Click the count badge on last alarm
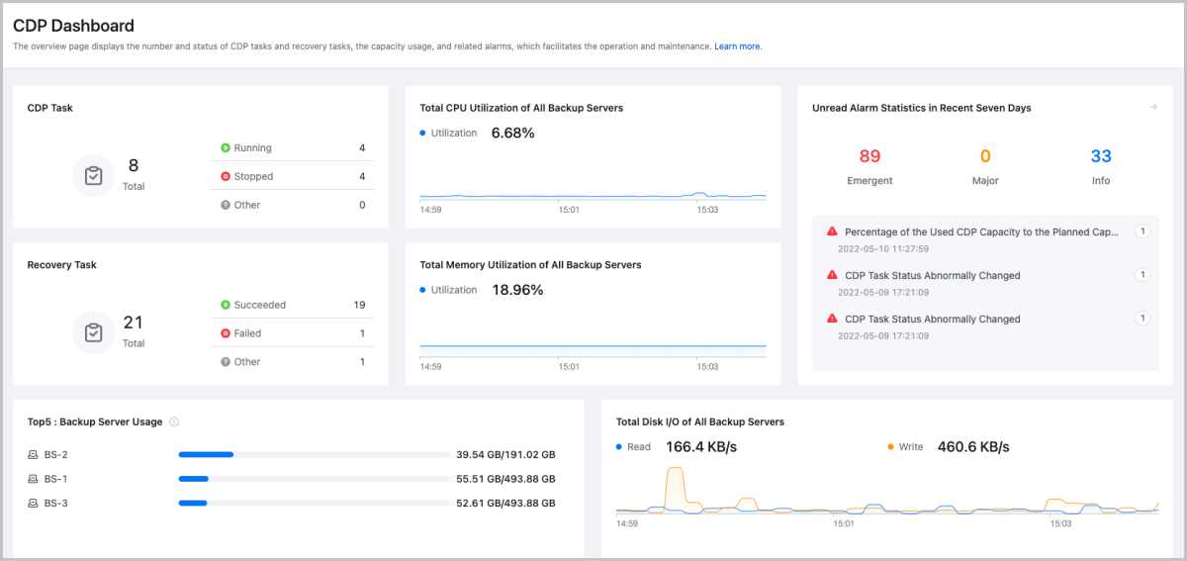This screenshot has width=1187, height=561. (x=1142, y=319)
